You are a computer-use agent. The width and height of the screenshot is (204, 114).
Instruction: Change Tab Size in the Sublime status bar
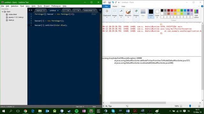click(x=80, y=107)
